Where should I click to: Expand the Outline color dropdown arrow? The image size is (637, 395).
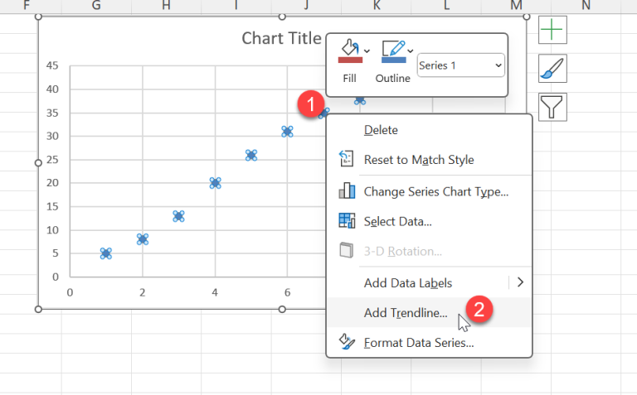click(411, 50)
